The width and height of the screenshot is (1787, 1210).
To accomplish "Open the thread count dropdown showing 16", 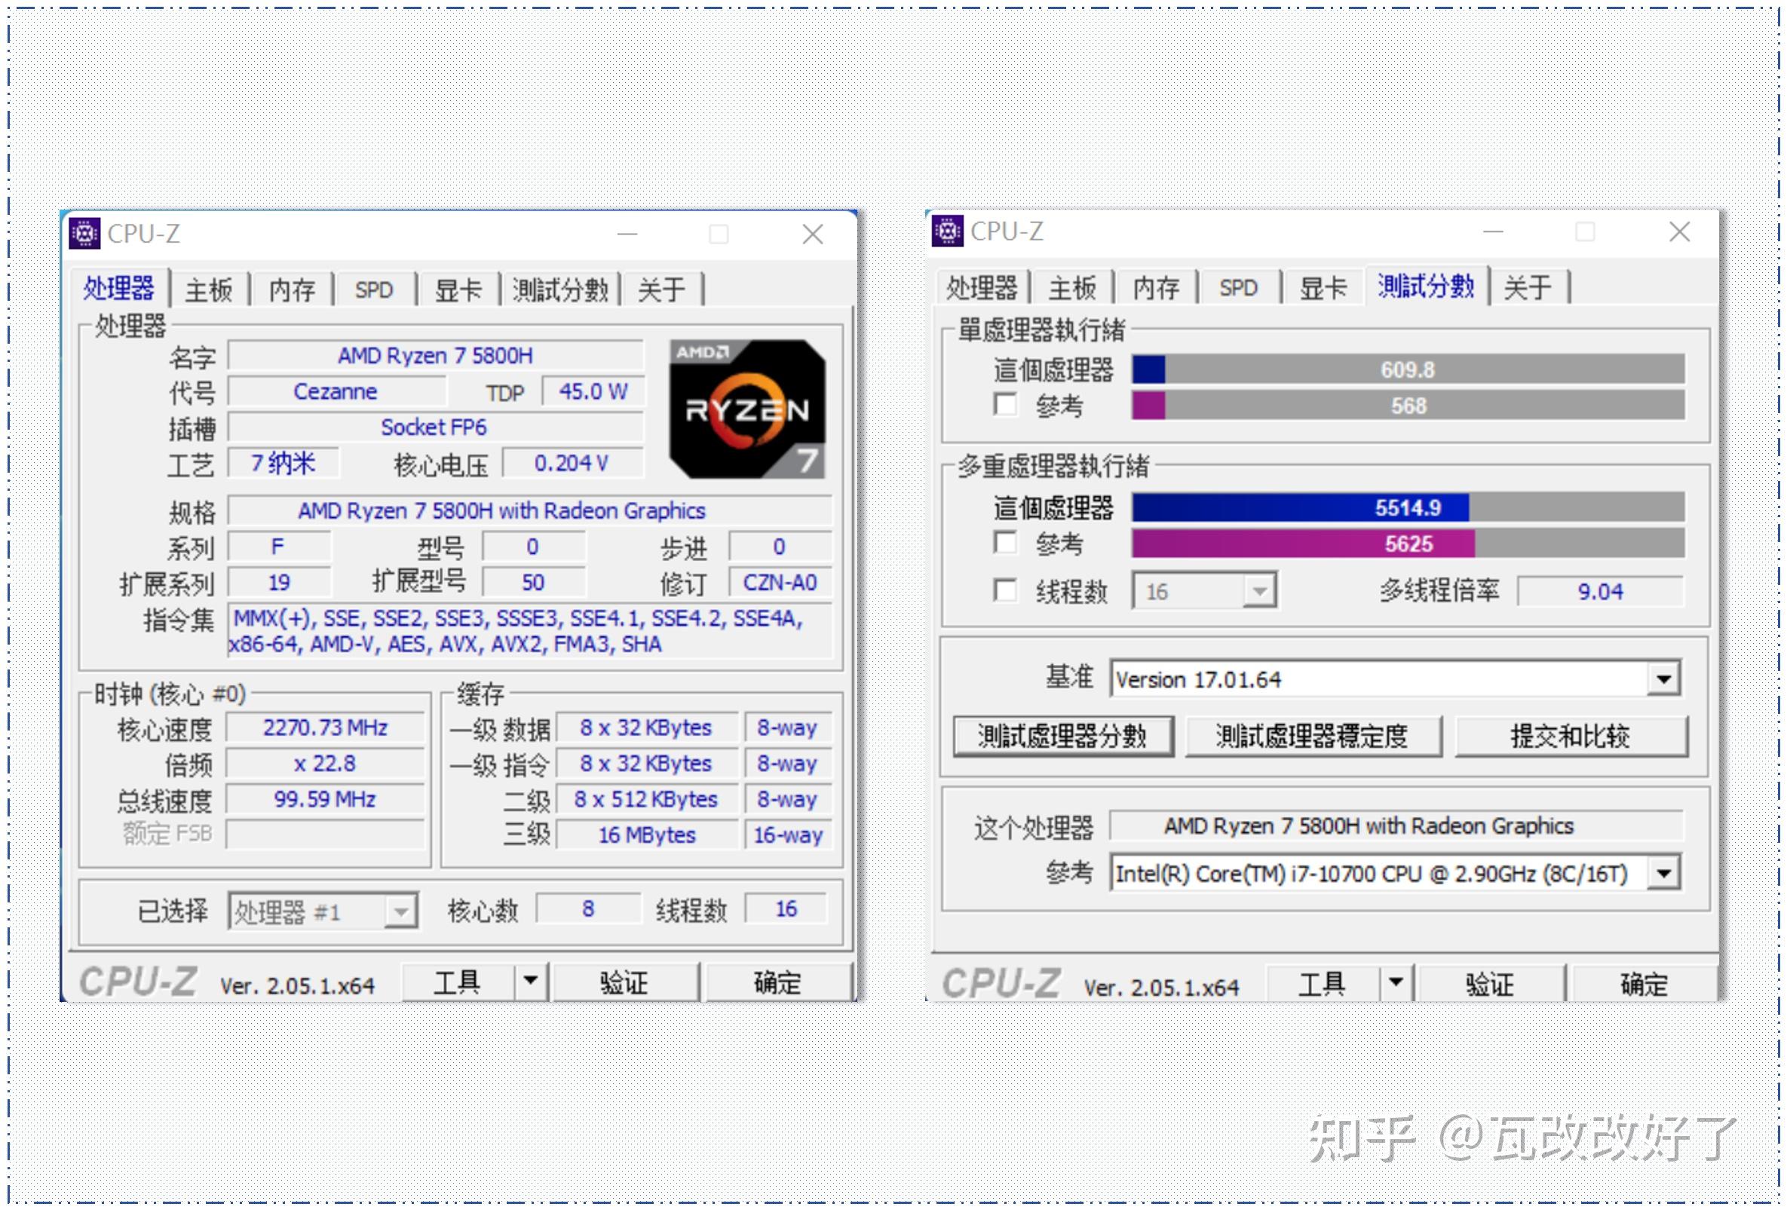I will point(1258,590).
